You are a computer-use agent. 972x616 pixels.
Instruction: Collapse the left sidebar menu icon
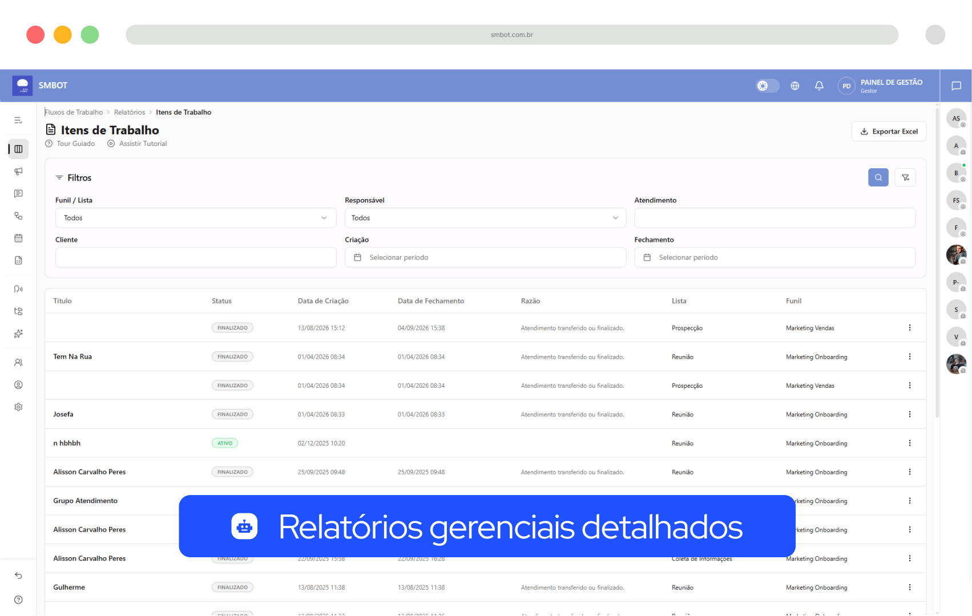click(18, 120)
